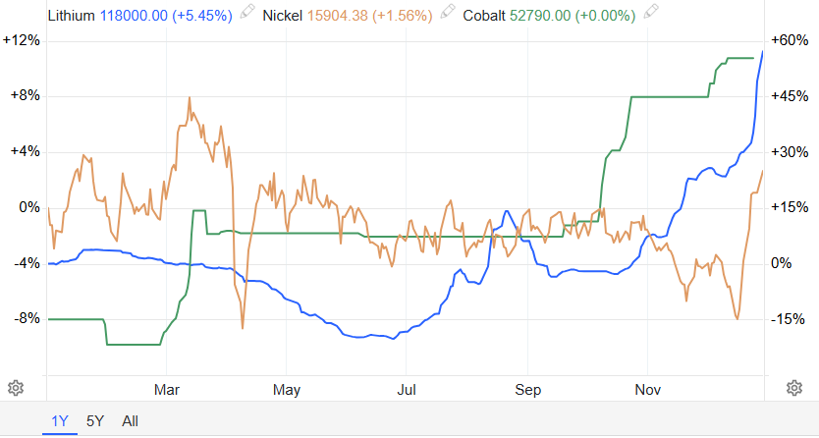
Task: Click the Nov label on time axis
Action: point(647,388)
